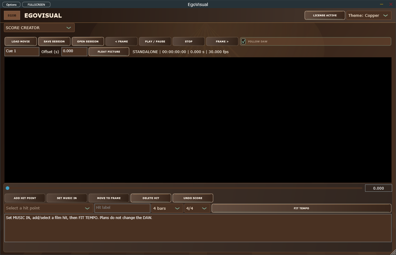Click the timeline position value field 0.000

(x=379, y=188)
